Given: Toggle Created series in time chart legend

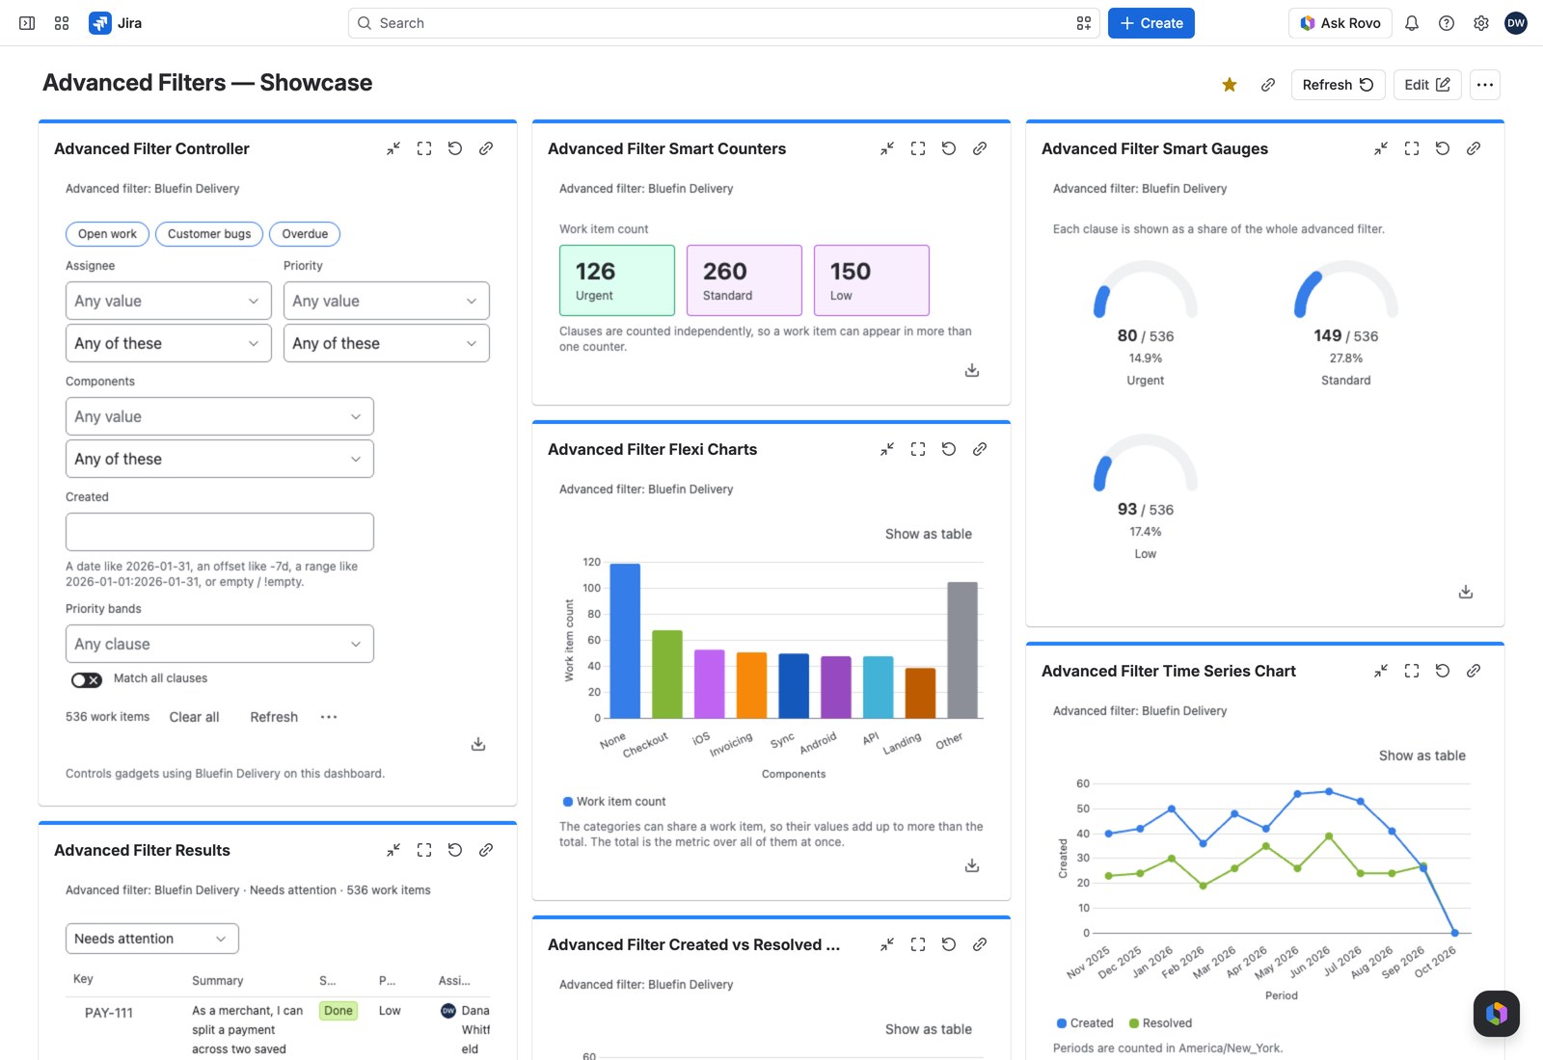Looking at the screenshot, I should coord(1085,1023).
